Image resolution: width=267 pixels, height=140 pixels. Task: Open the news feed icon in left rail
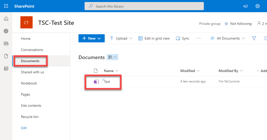pos(6,44)
